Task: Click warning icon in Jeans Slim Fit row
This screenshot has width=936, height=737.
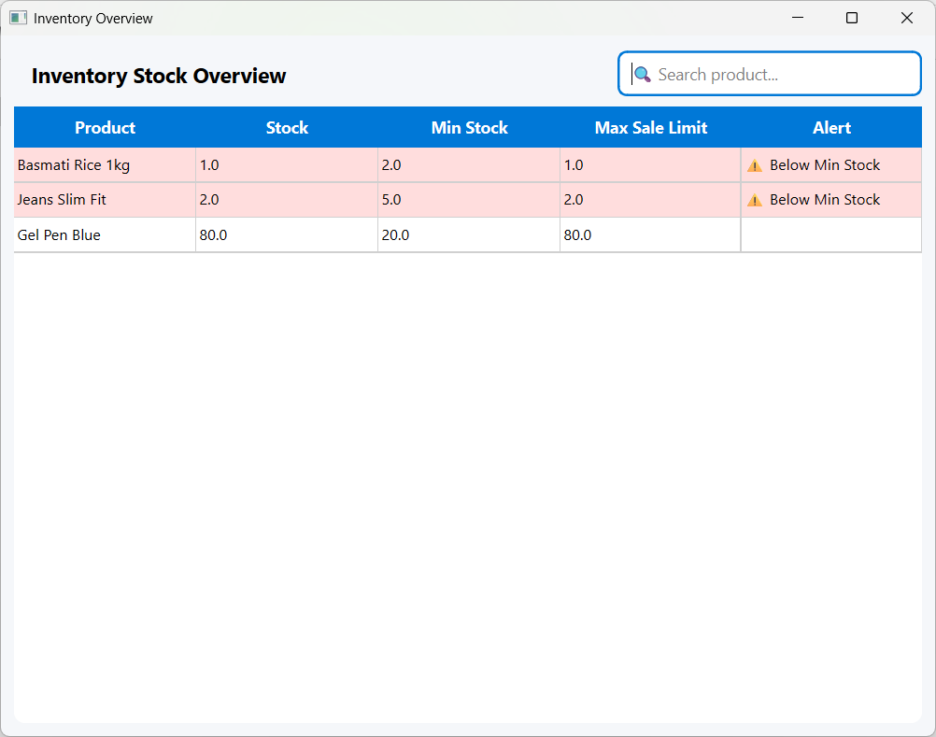Action: coord(755,200)
